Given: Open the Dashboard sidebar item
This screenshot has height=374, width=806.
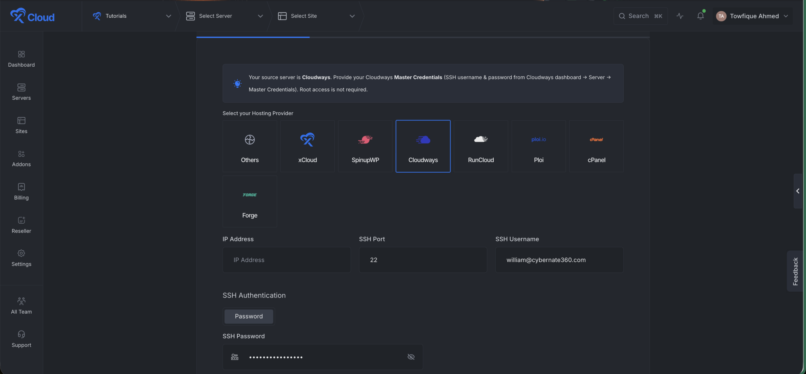Looking at the screenshot, I should point(21,59).
